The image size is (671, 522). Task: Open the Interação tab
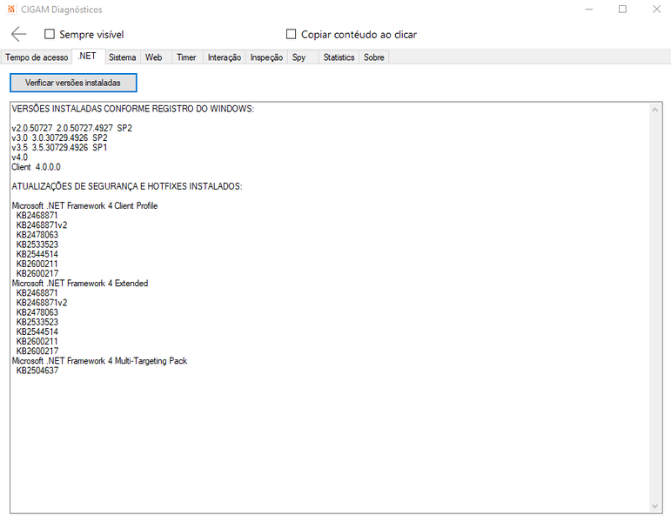225,57
